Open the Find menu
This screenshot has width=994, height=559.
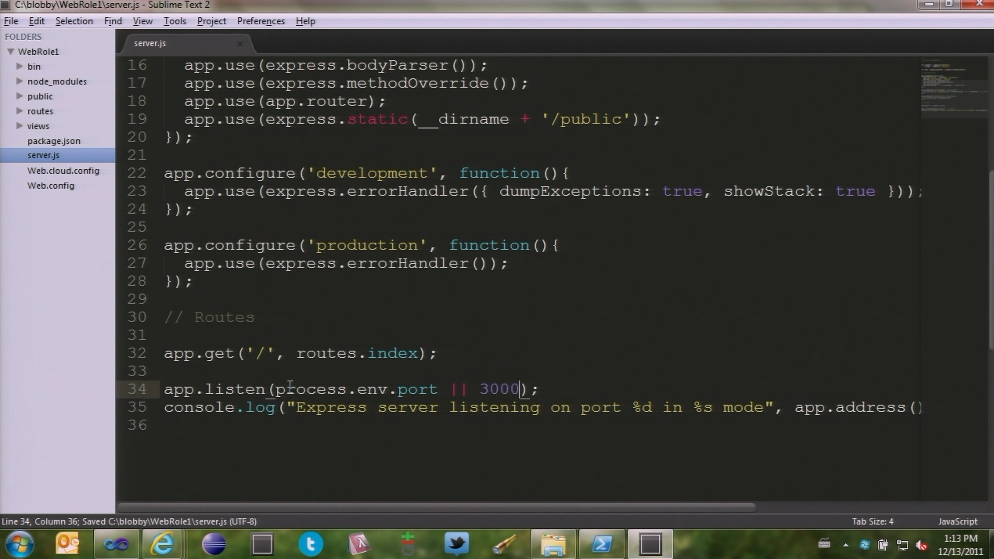pos(113,21)
